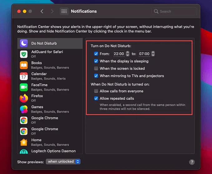Click the FaceTime camera icon
212x174 pixels.
[x=24, y=87]
